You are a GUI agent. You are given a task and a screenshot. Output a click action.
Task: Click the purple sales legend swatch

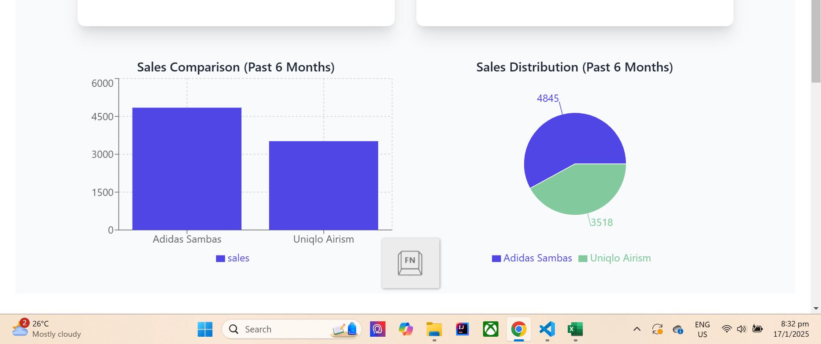[220, 258]
